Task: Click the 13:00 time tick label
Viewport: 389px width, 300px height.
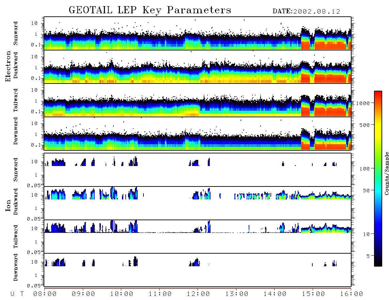Action: [x=237, y=294]
